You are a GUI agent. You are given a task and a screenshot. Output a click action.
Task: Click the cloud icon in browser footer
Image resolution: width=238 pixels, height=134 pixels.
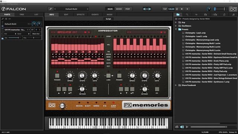click(x=177, y=127)
